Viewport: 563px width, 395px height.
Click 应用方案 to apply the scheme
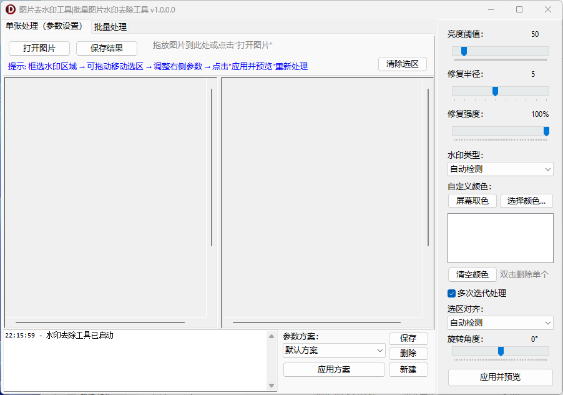pyautogui.click(x=334, y=369)
